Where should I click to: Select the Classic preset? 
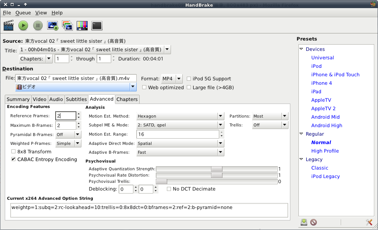tap(320, 168)
